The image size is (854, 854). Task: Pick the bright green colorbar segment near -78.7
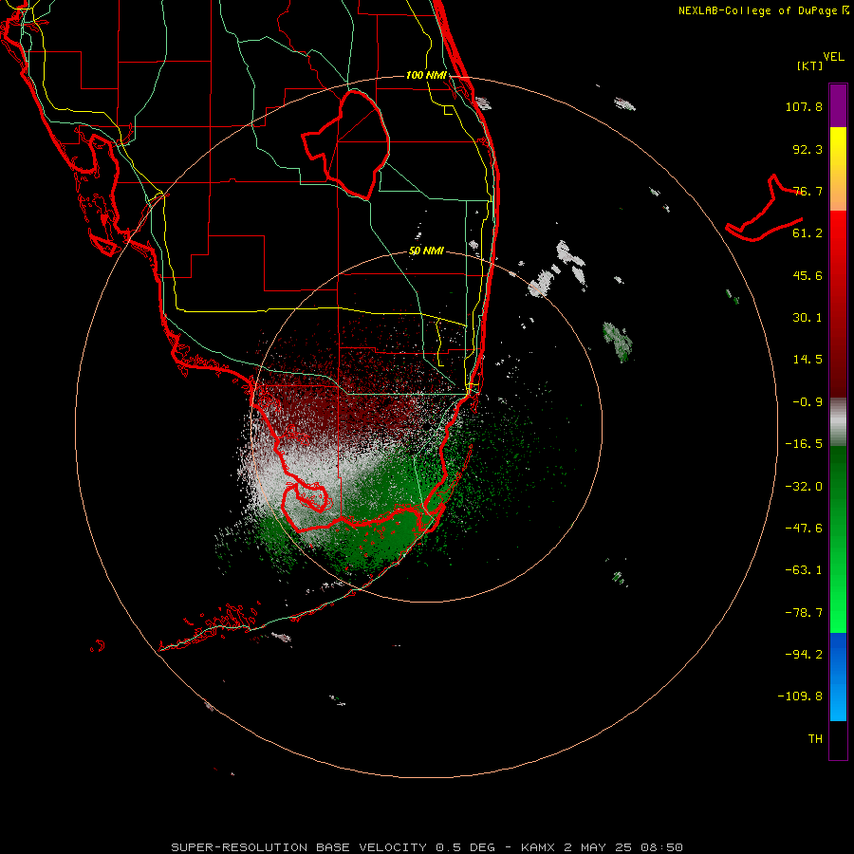pos(838,613)
